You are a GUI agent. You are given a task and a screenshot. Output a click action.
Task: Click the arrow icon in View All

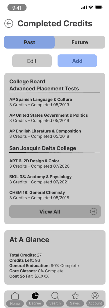tap(94, 211)
